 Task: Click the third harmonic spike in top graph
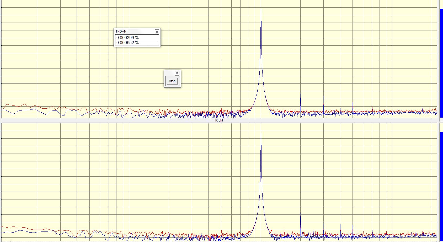324,97
